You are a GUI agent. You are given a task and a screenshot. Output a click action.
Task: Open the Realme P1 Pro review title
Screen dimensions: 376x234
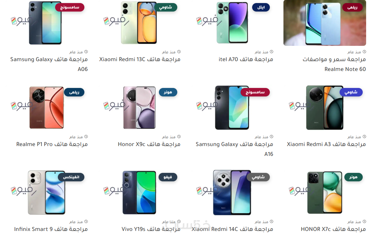52,144
